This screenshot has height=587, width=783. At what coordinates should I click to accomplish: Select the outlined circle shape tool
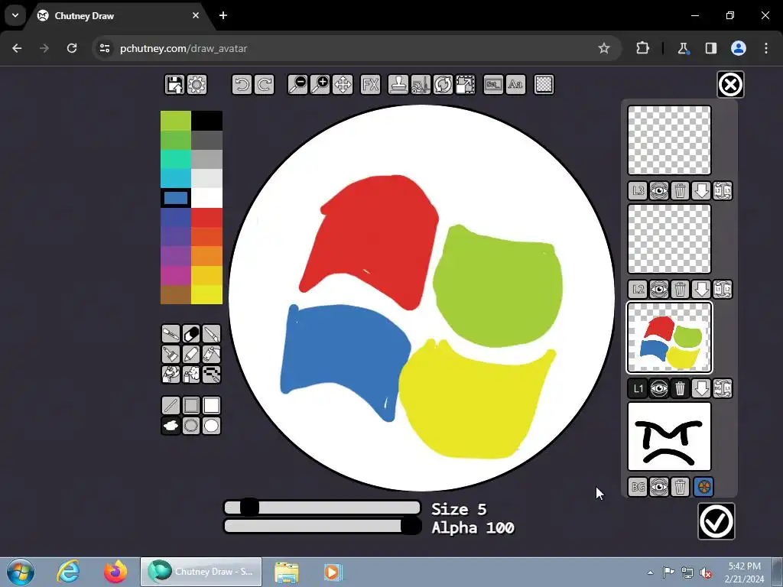191,426
